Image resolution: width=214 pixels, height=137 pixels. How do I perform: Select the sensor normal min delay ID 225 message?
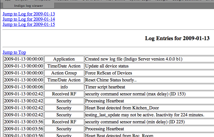coord(135,122)
